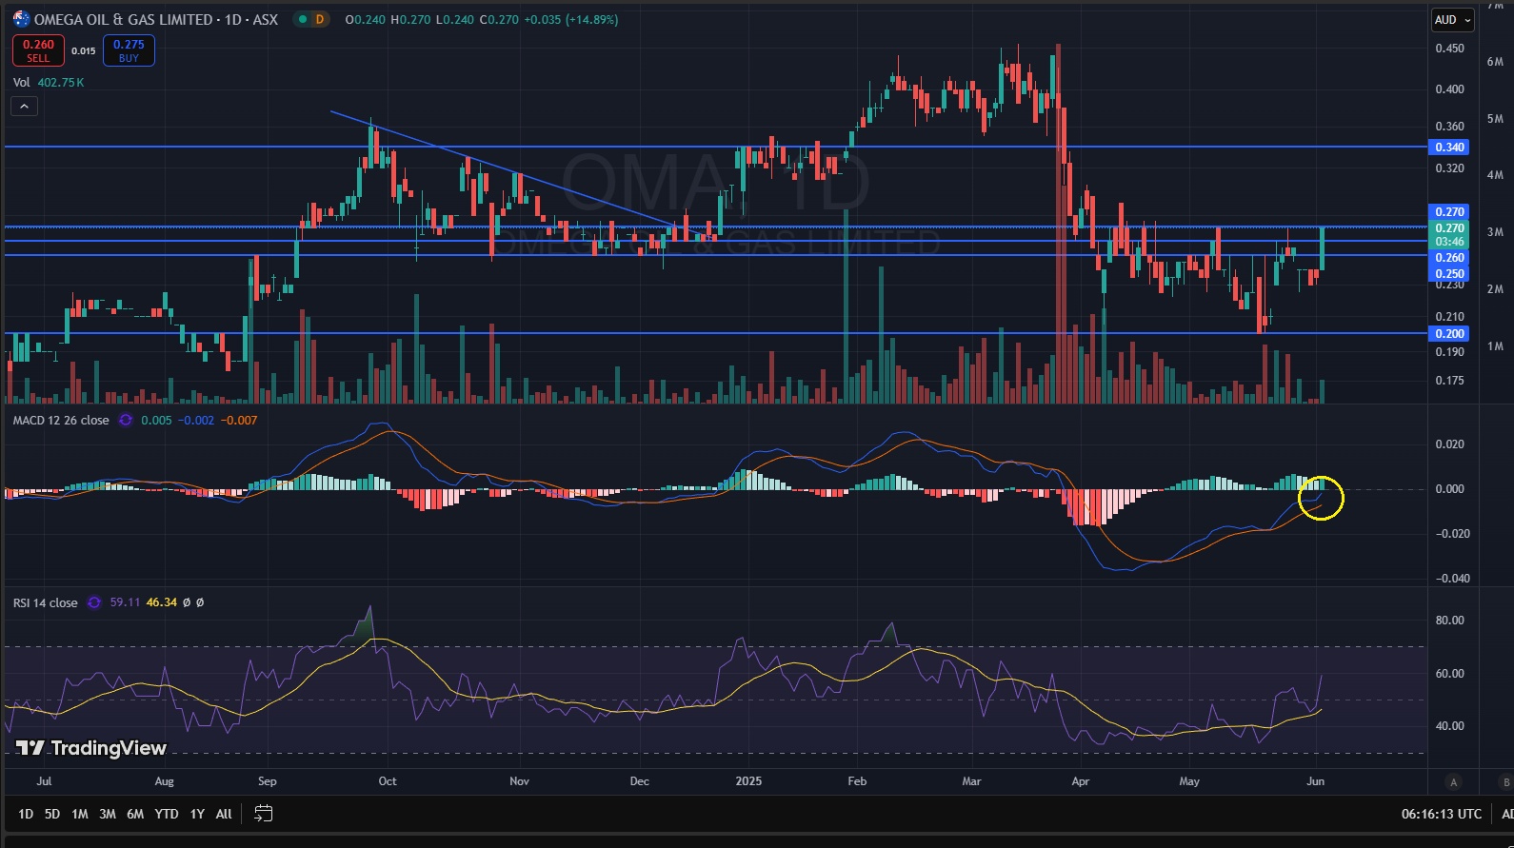
Task: Click the green 0.270 last price countdown label
Action: tap(1449, 235)
